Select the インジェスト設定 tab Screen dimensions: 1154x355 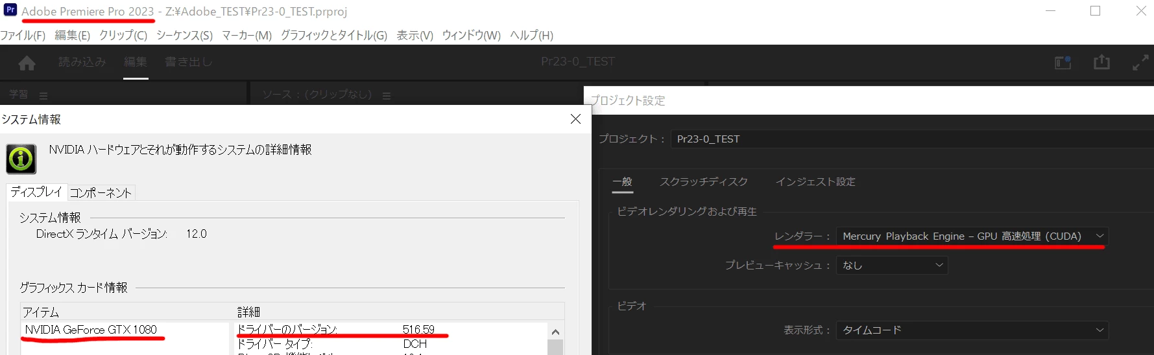click(815, 182)
